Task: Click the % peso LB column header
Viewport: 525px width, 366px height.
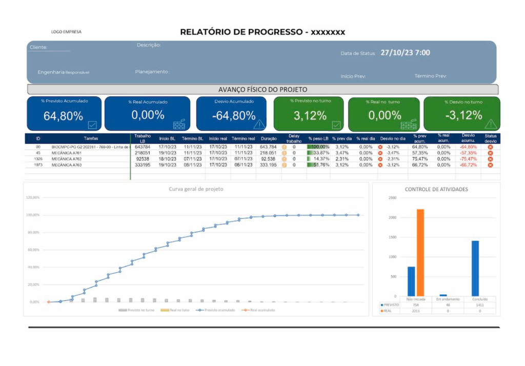Action: pyautogui.click(x=318, y=138)
